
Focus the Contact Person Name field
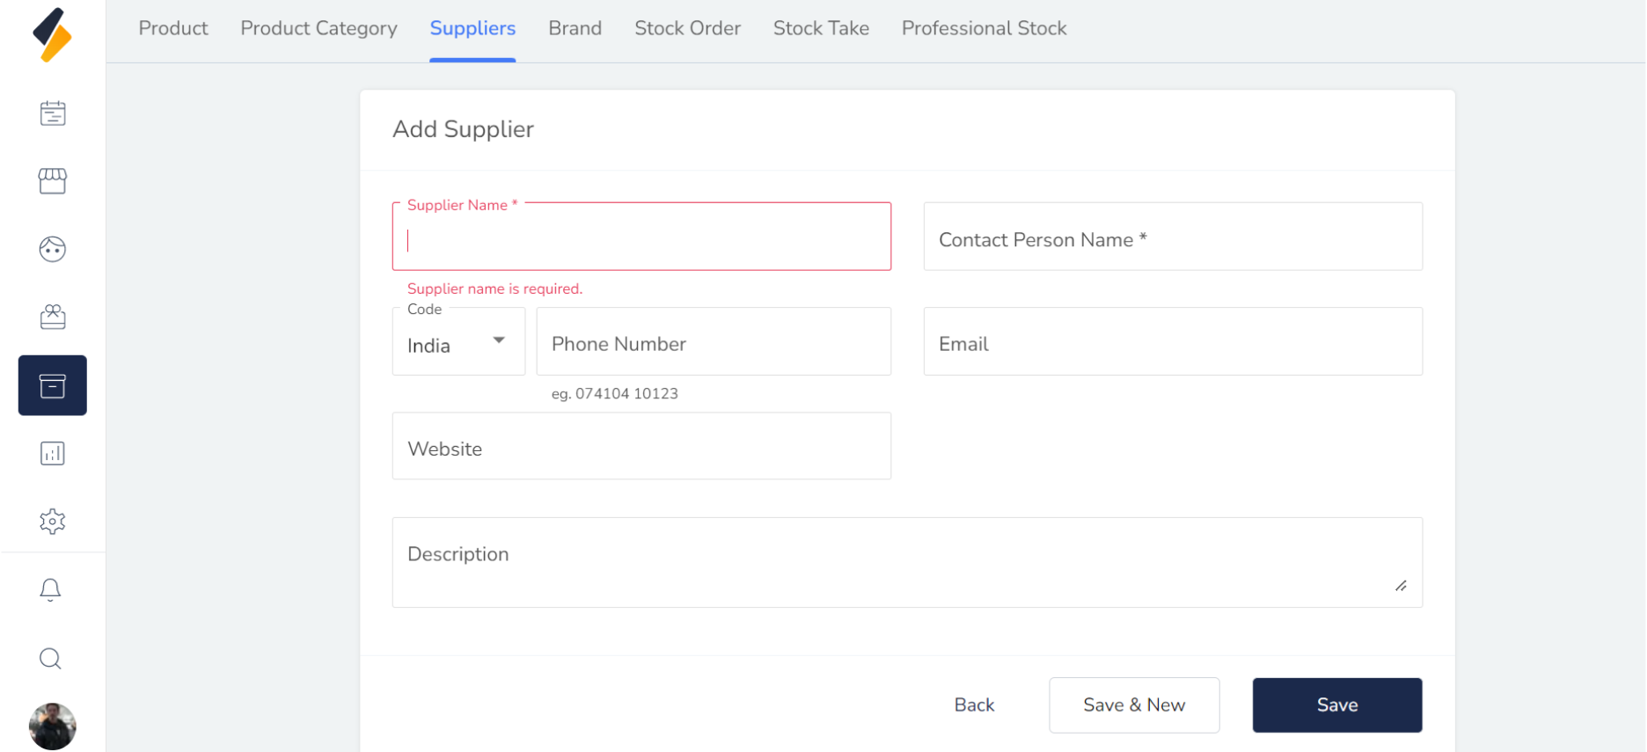click(x=1172, y=237)
